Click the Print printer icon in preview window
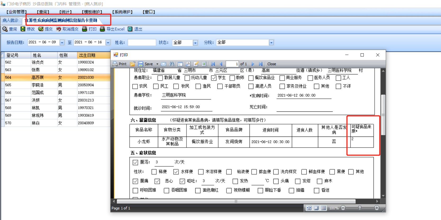441x220 pixels. click(120, 64)
